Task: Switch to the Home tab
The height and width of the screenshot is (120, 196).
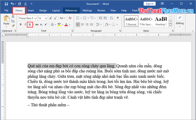Action: tap(19, 11)
